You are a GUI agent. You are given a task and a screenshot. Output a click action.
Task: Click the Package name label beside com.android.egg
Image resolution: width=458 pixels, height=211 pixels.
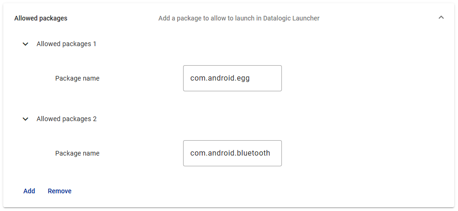[x=77, y=78]
